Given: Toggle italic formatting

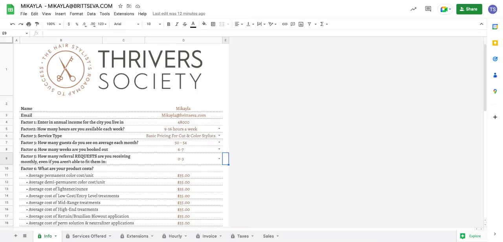Looking at the screenshot, I should (x=177, y=24).
